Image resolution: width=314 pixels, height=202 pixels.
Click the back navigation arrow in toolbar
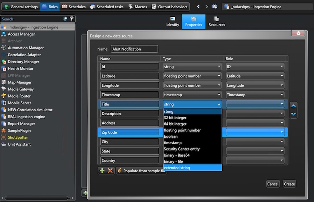point(198,7)
